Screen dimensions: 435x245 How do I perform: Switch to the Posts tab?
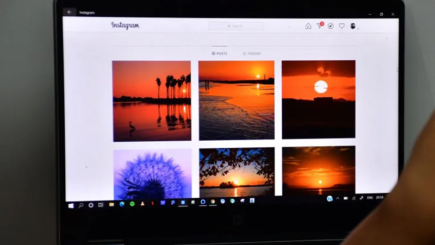220,53
